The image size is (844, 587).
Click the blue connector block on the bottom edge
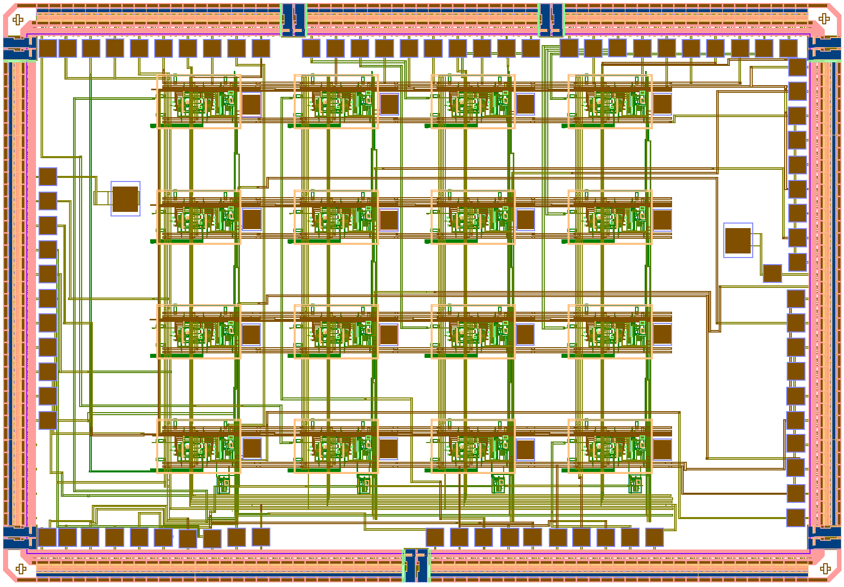tap(416, 565)
